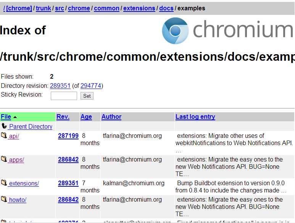Screen dimensions: 295x223
Task: Open revision 289351 in extensions row
Action: coord(68,183)
